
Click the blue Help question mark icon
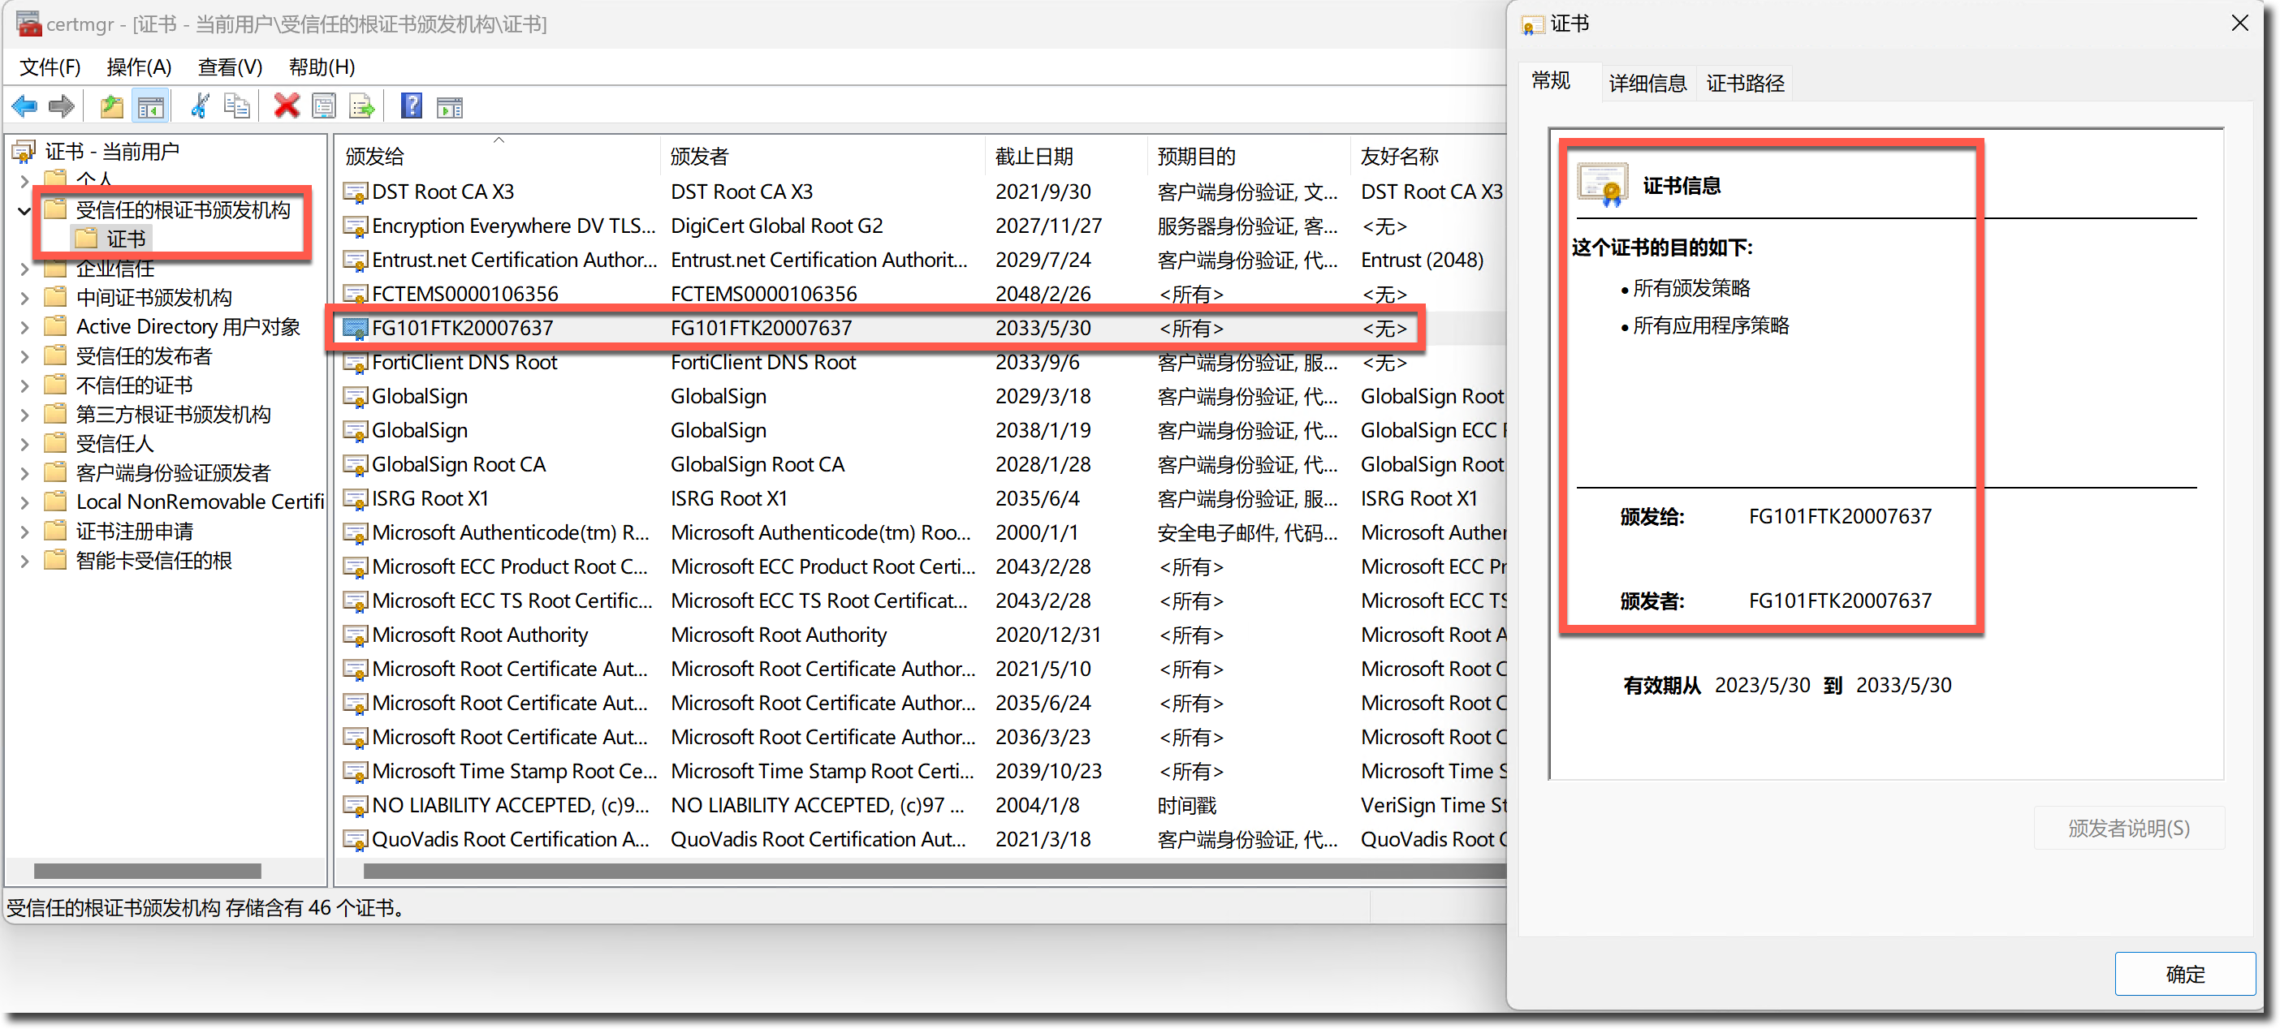(412, 106)
